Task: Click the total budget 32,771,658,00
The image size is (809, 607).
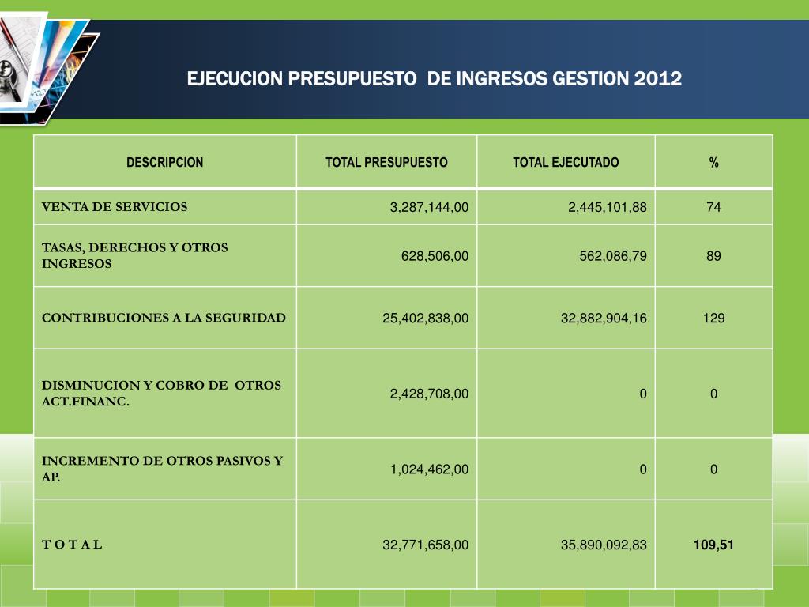Action: click(x=426, y=545)
